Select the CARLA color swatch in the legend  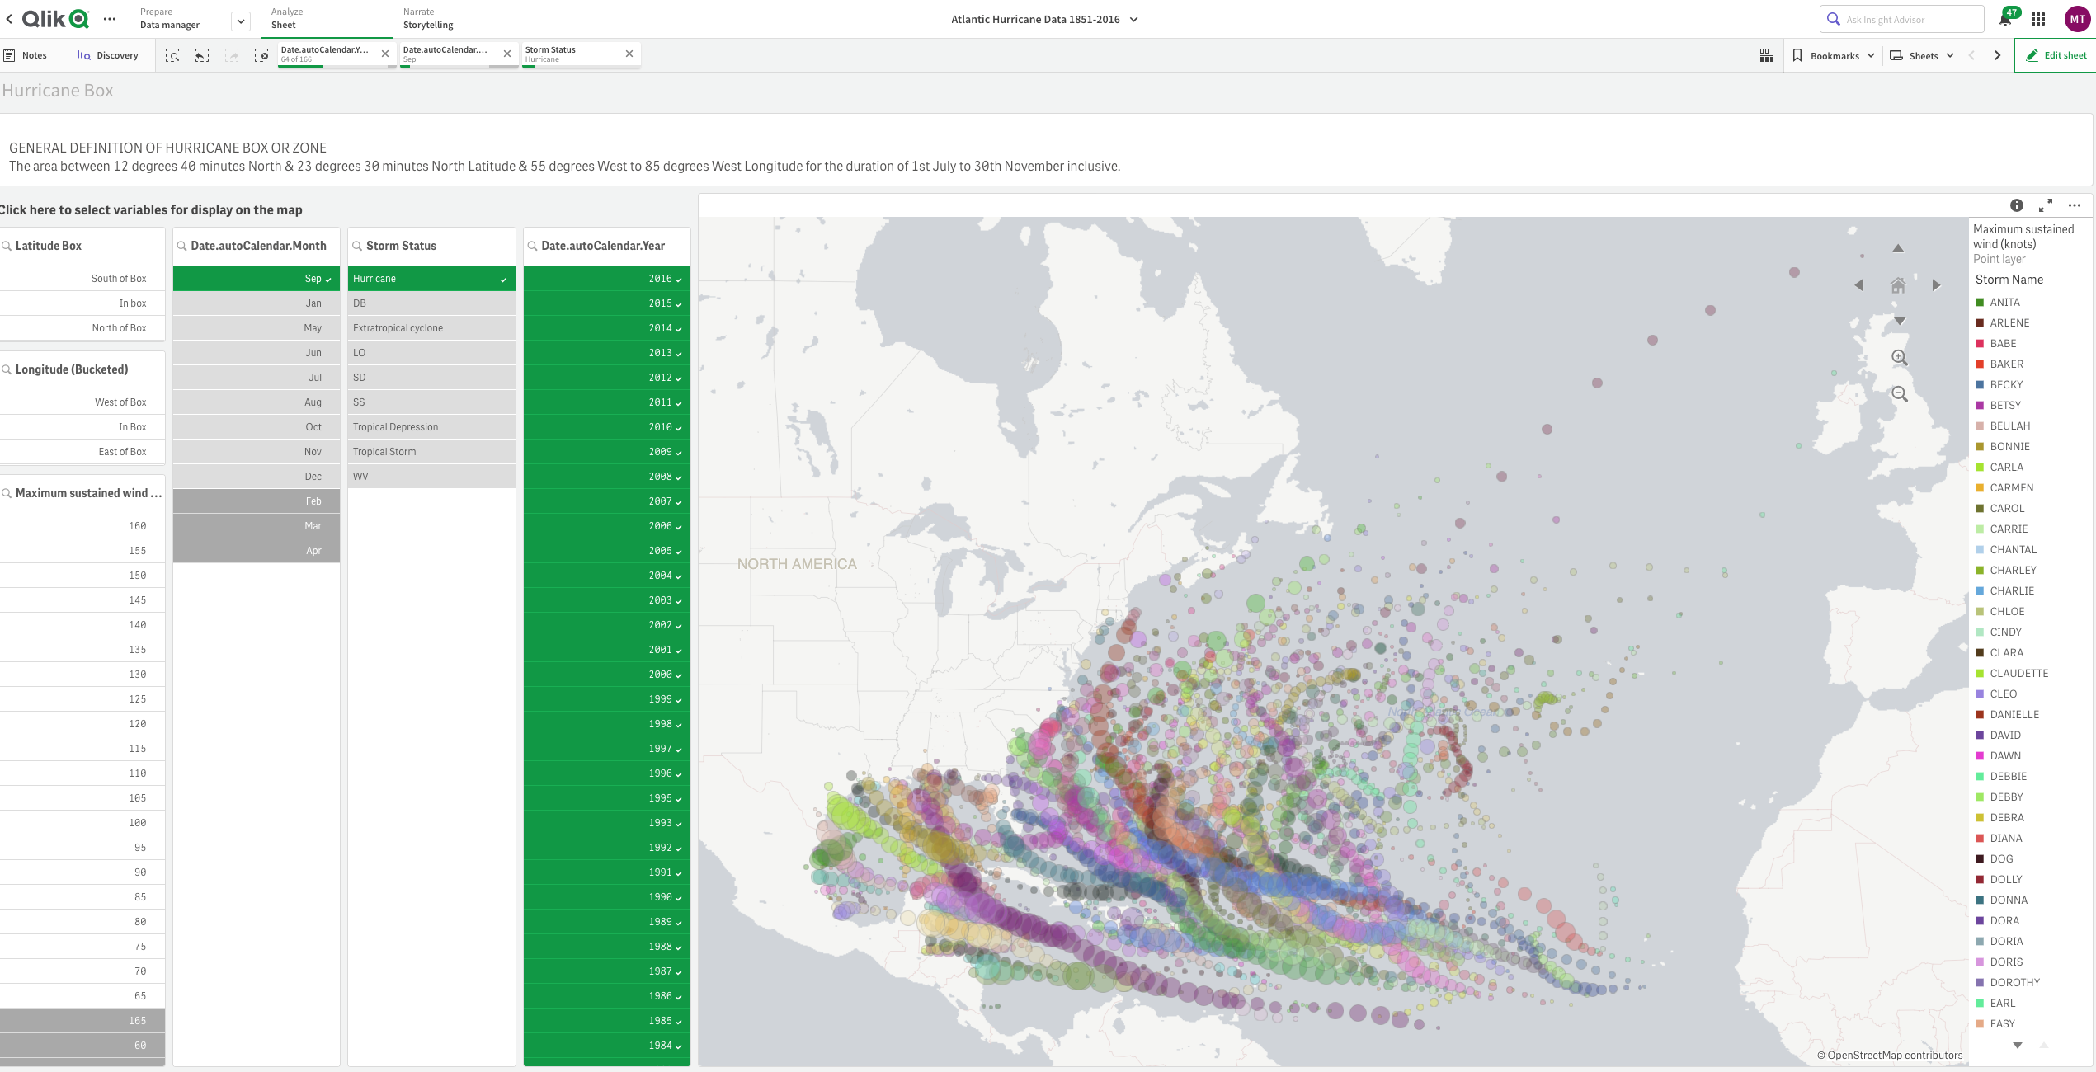tap(1981, 467)
